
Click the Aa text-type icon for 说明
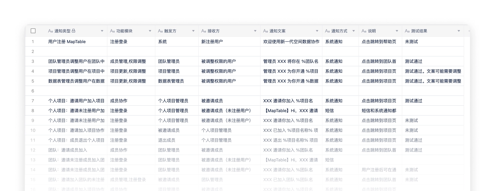[364, 31]
